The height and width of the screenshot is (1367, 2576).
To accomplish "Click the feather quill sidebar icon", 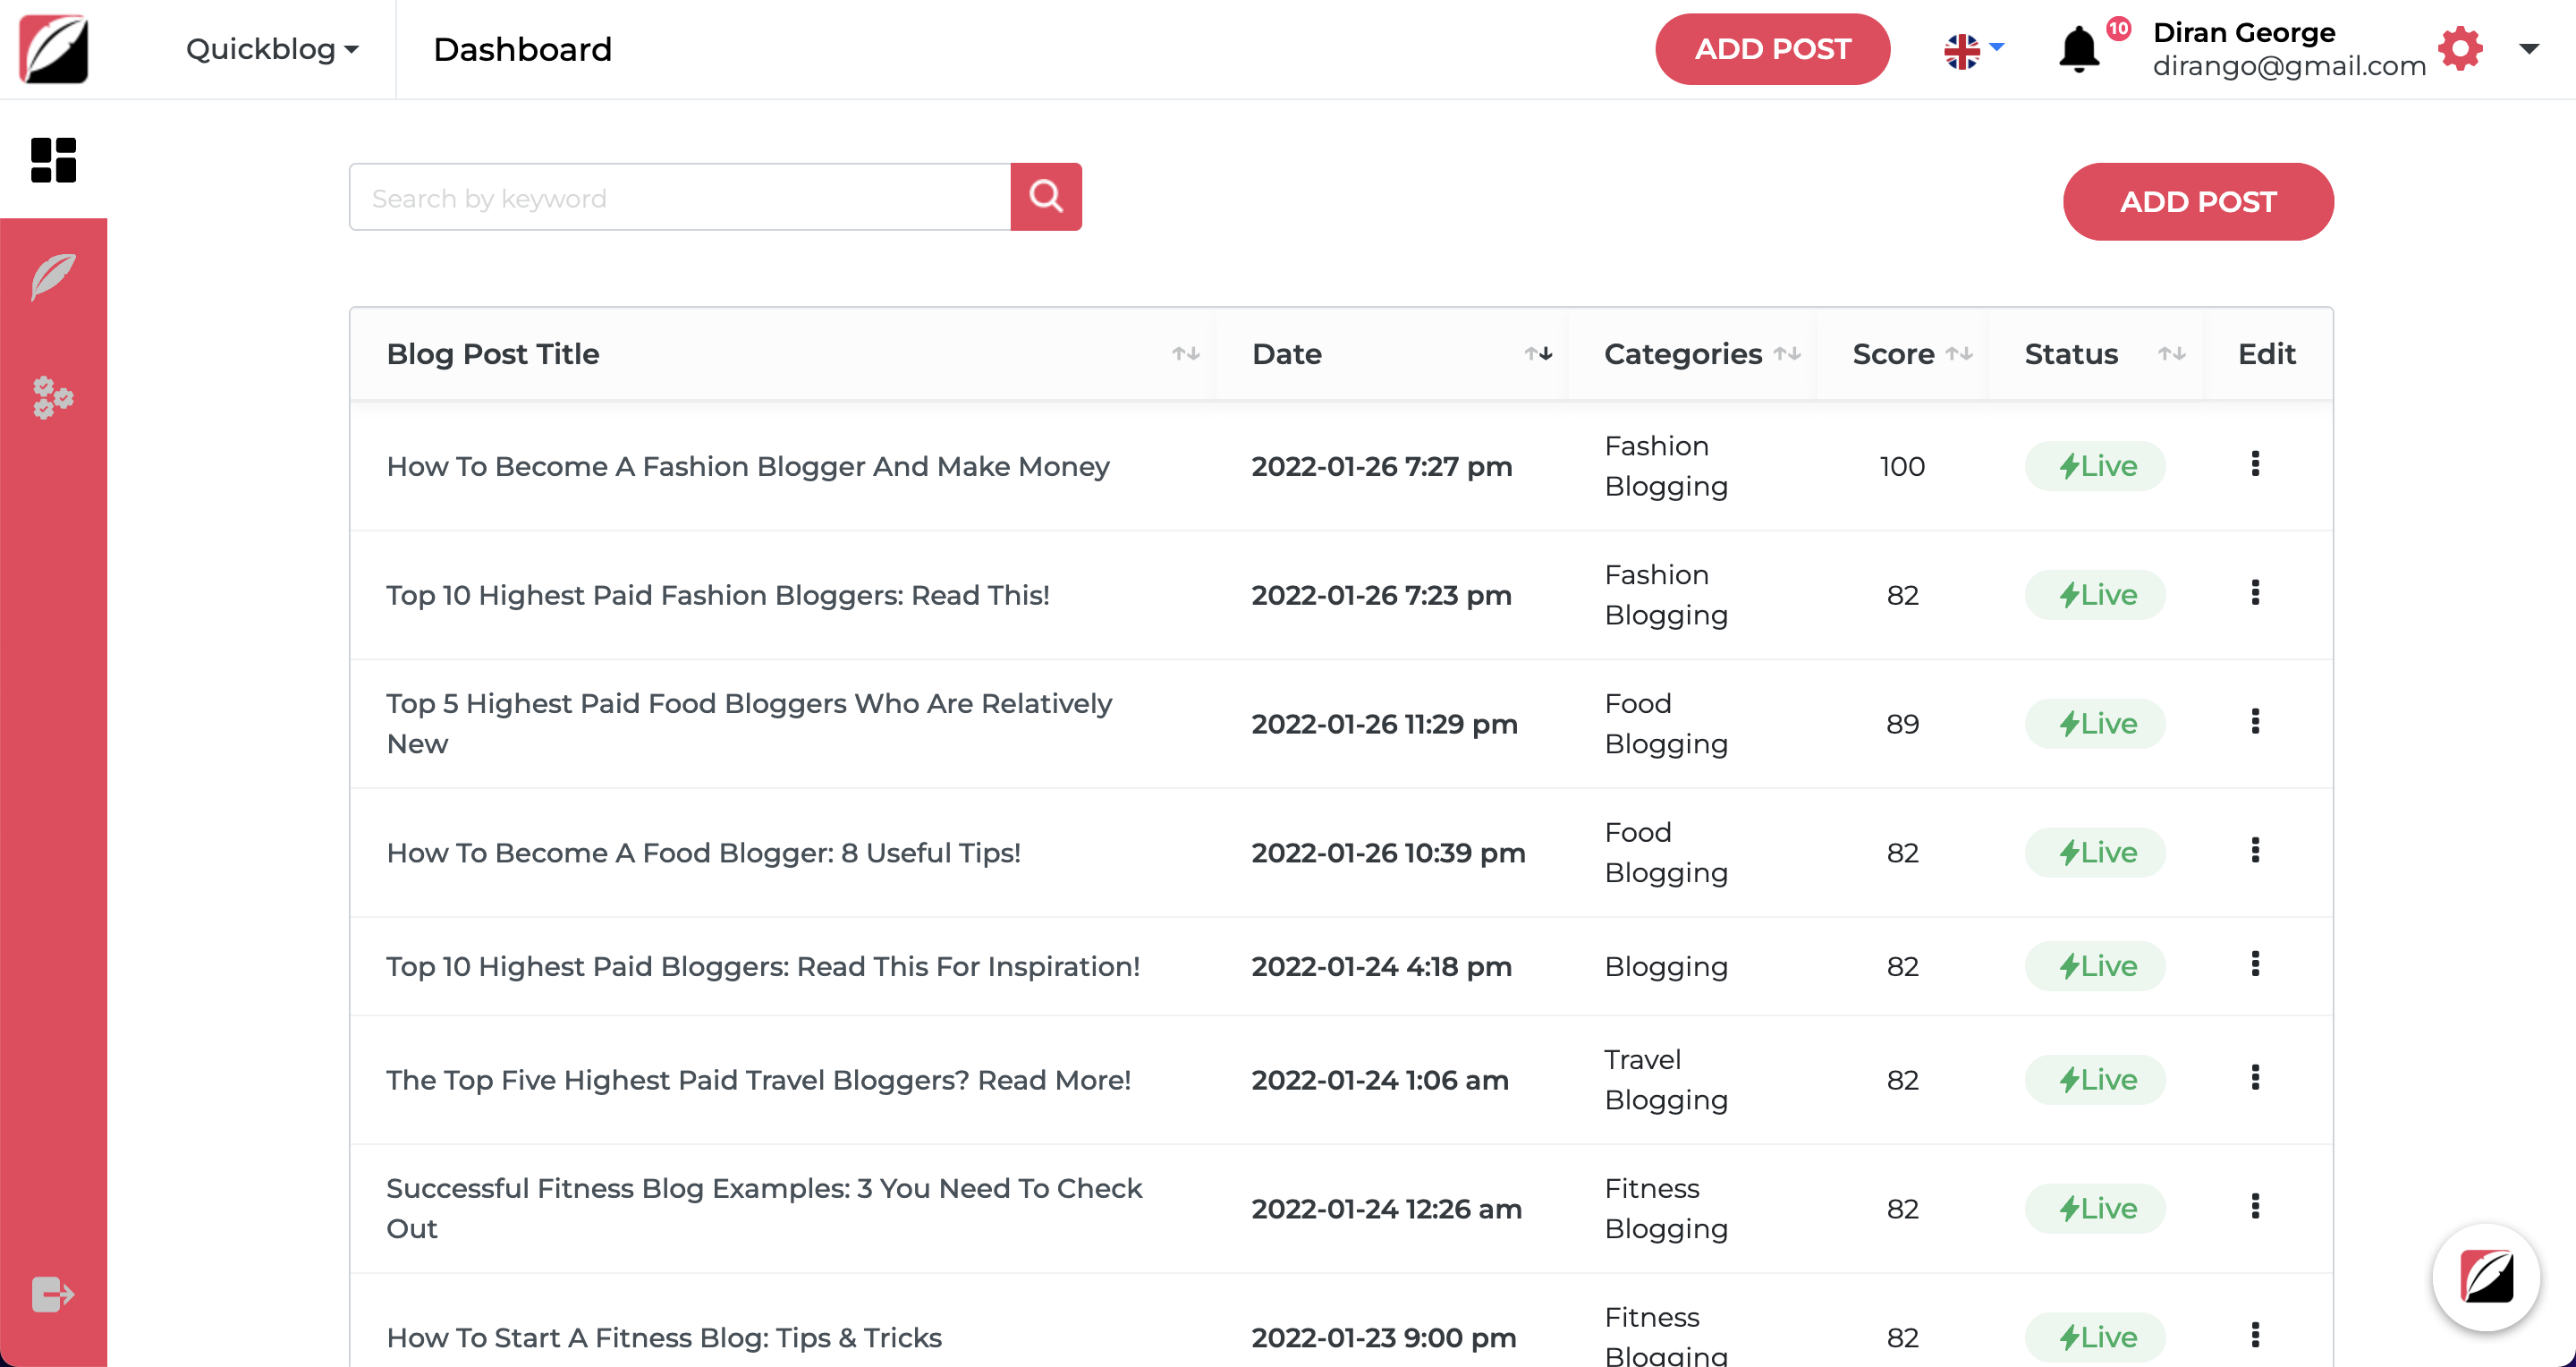I will (x=53, y=277).
